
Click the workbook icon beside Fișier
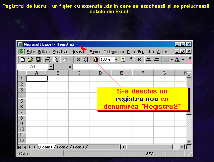(x=22, y=51)
